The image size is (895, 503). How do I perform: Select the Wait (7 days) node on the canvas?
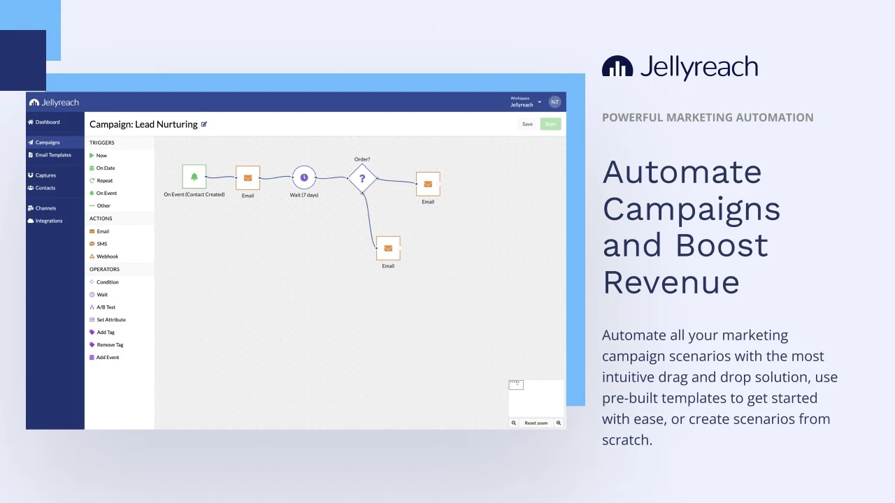(x=304, y=177)
